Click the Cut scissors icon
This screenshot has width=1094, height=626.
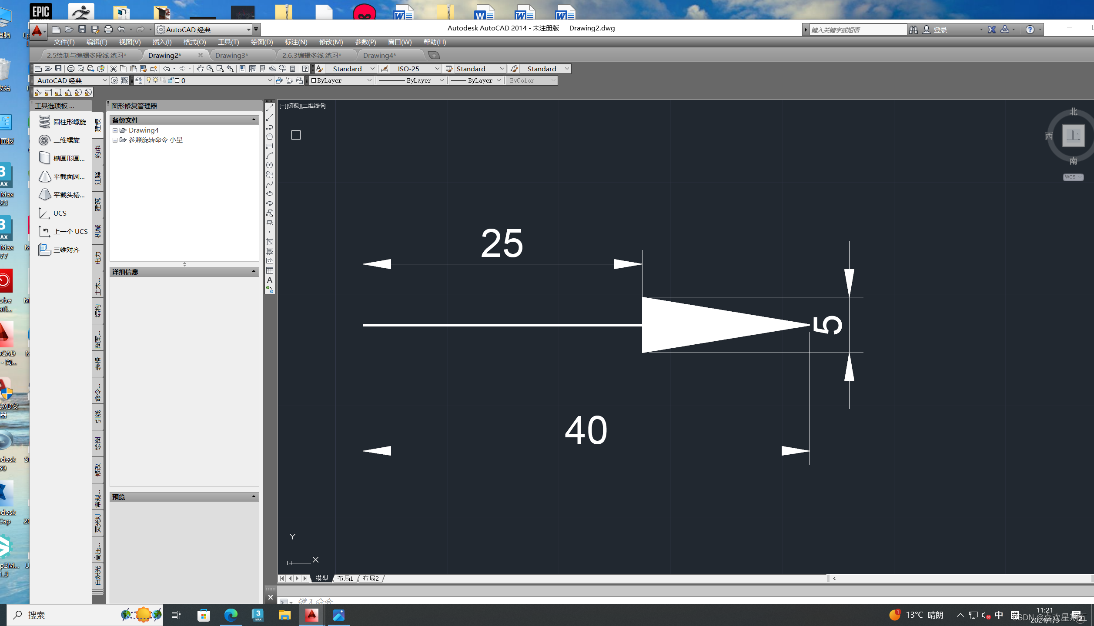pyautogui.click(x=114, y=69)
